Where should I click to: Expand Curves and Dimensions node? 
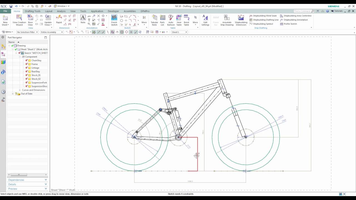pyautogui.click(x=20, y=90)
